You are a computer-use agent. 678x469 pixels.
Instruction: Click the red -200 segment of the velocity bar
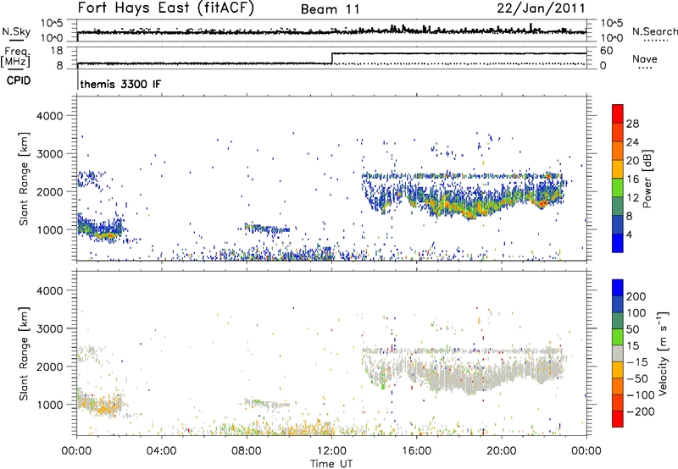coord(618,419)
